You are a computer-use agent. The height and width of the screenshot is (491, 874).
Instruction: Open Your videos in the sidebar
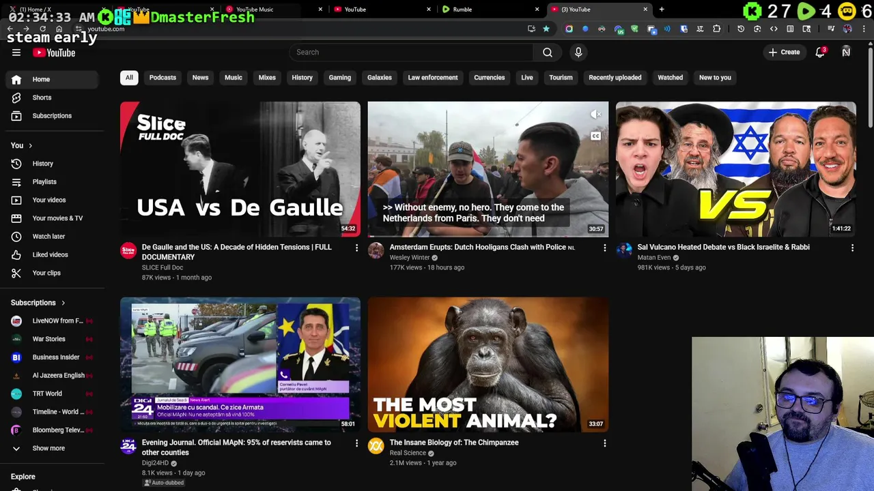[52, 200]
